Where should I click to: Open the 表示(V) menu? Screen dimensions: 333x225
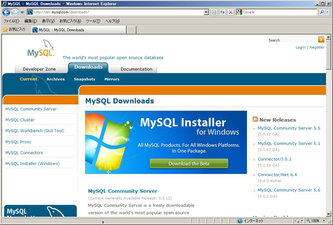tap(48, 21)
